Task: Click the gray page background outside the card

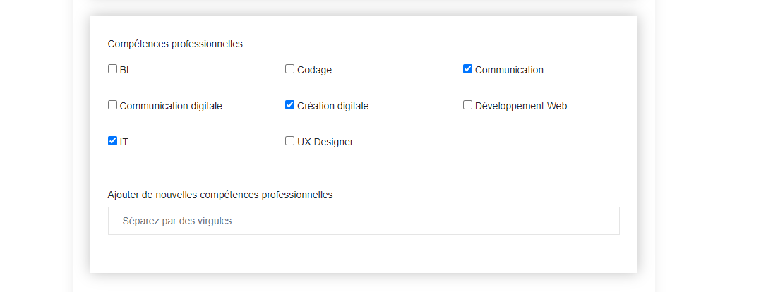Action: 706,141
